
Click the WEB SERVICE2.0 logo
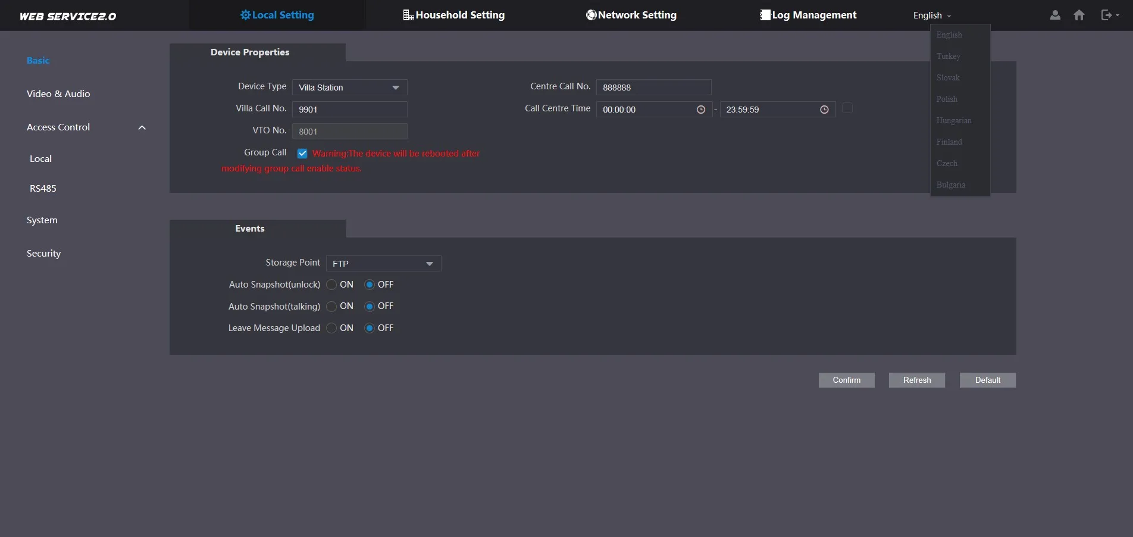68,16
